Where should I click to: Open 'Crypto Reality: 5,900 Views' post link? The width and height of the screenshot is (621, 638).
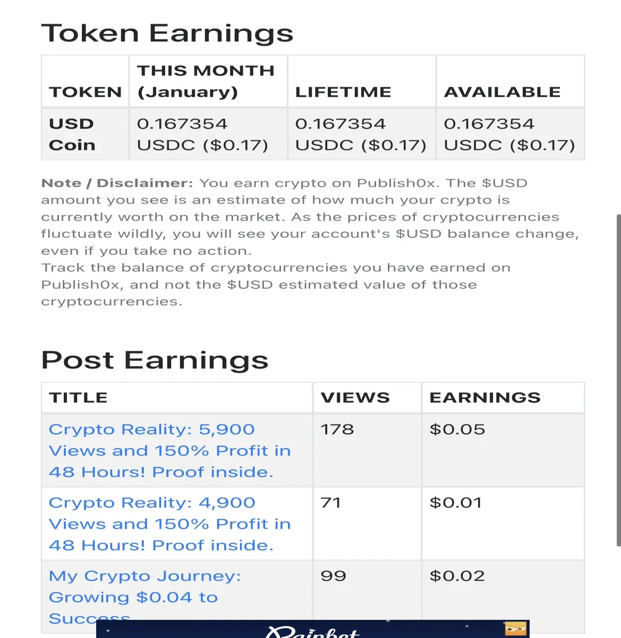pos(170,450)
